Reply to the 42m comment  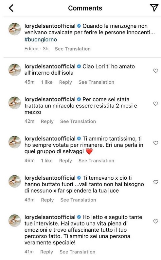point(47,121)
